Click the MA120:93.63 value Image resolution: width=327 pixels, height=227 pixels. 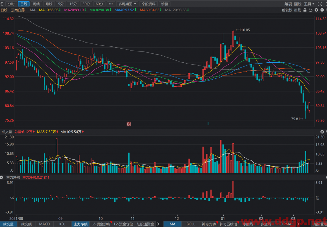point(177,10)
